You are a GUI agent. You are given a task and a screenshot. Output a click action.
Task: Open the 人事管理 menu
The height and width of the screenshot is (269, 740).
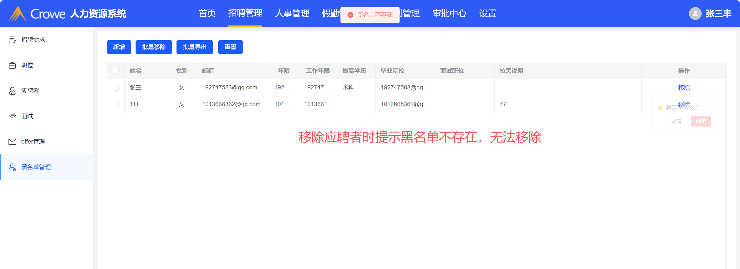[x=292, y=14]
